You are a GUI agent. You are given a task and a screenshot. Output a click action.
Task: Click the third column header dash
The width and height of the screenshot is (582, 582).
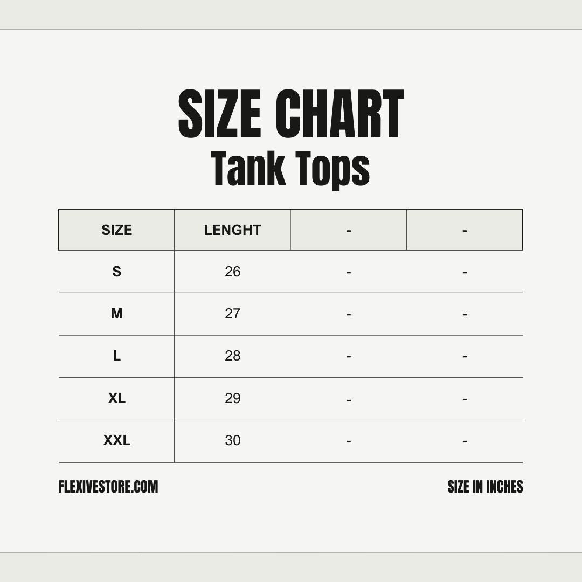pos(349,231)
